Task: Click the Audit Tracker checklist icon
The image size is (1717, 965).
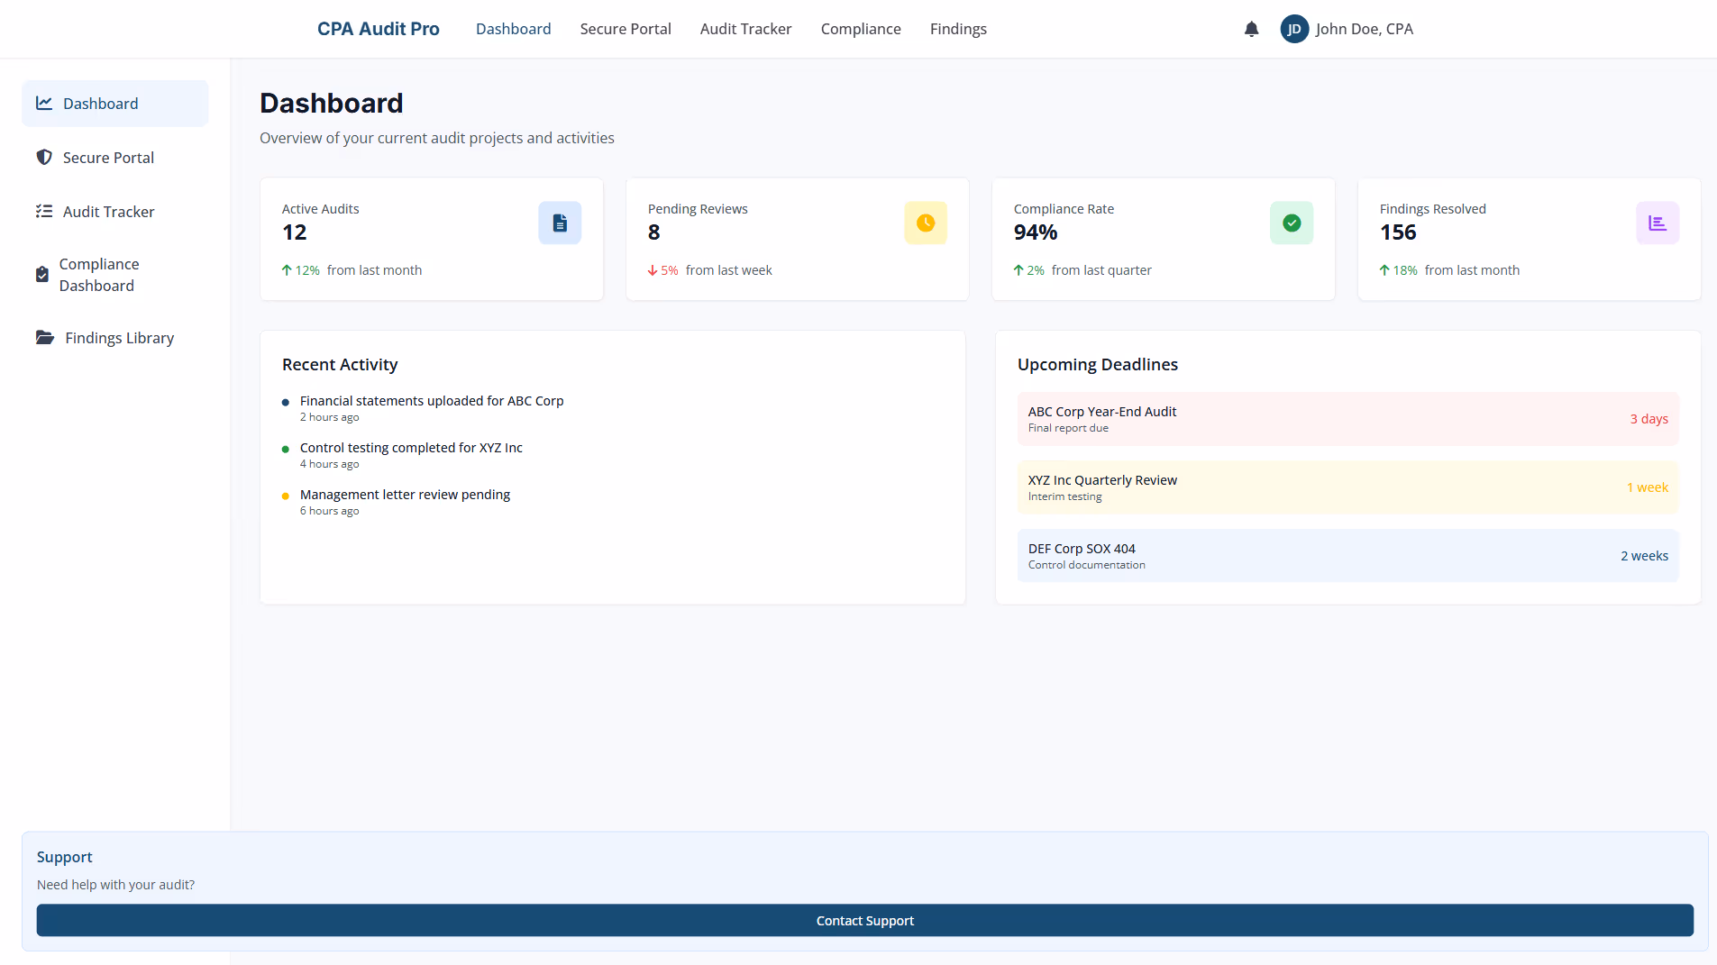Action: [x=44, y=211]
